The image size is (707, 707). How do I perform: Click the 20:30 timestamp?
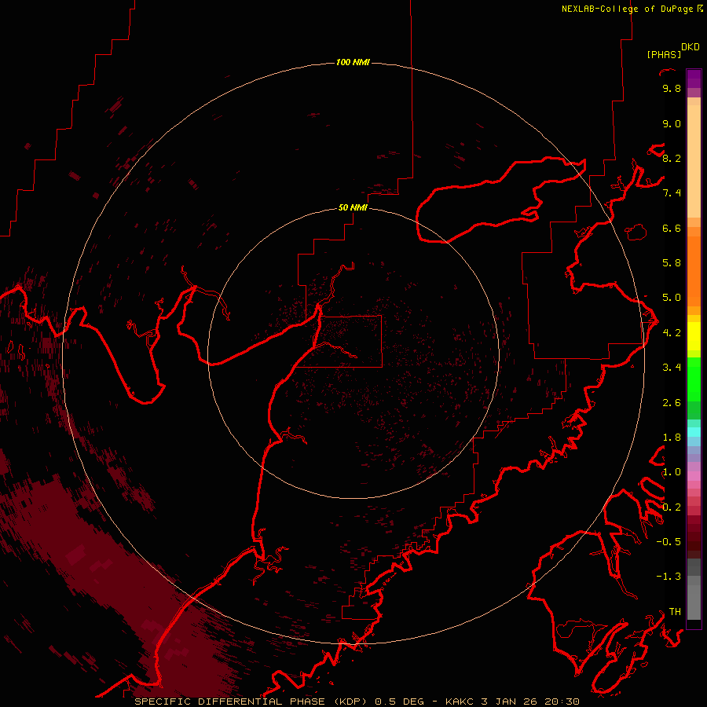pos(562,702)
